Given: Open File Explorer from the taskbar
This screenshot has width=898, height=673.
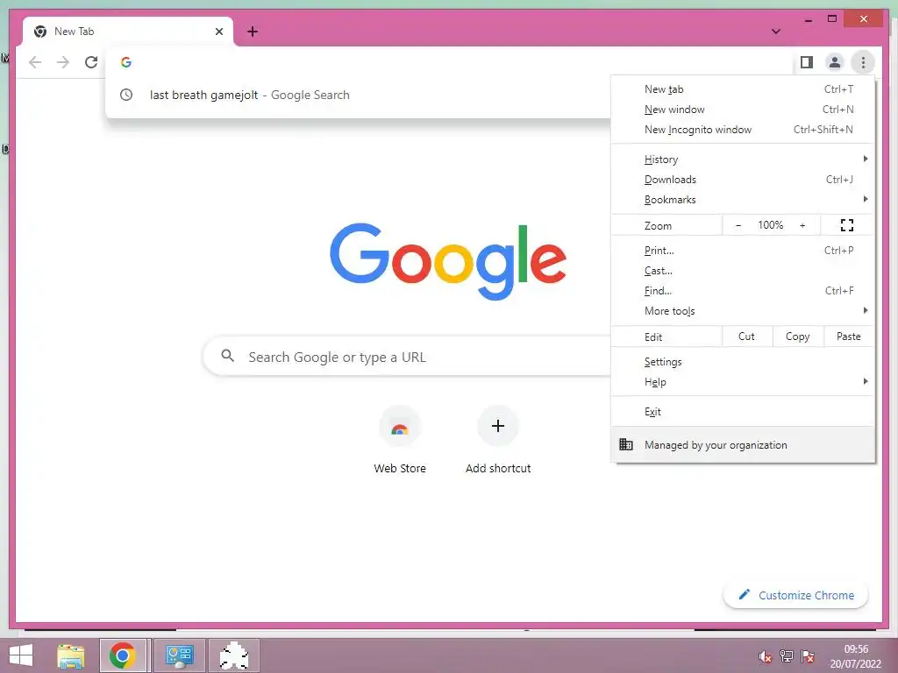Looking at the screenshot, I should pyautogui.click(x=70, y=655).
